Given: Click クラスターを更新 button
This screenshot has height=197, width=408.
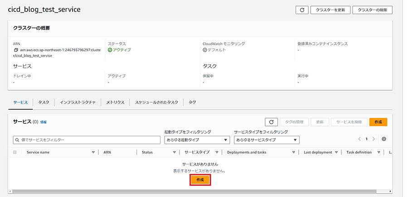Looking at the screenshot, I should [330, 10].
